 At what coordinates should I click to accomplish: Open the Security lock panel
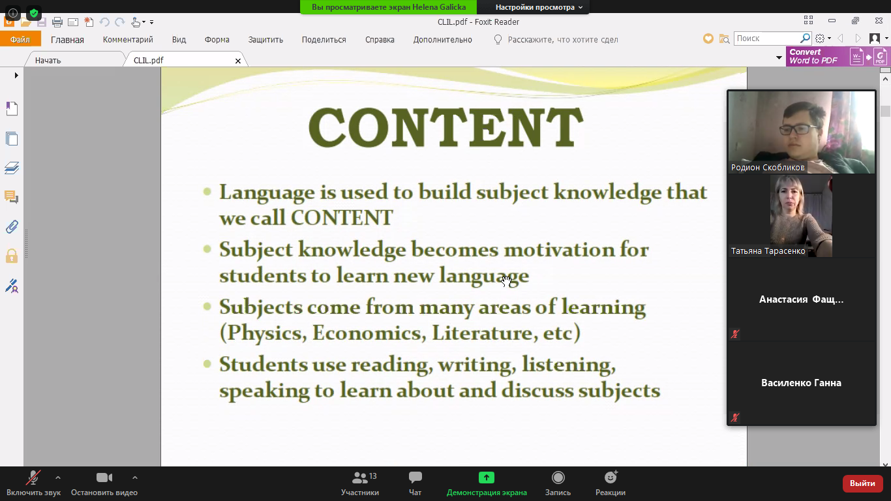(x=12, y=256)
